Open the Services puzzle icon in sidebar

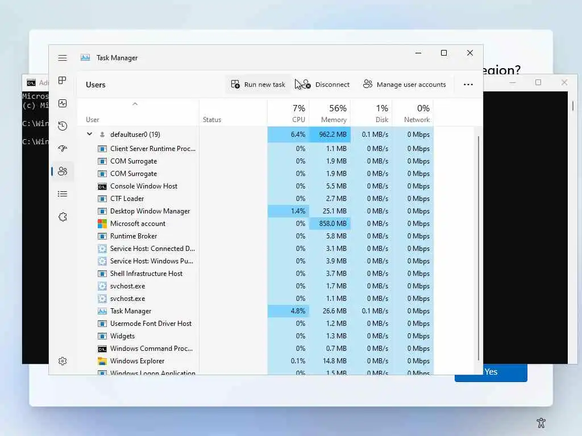coord(63,217)
